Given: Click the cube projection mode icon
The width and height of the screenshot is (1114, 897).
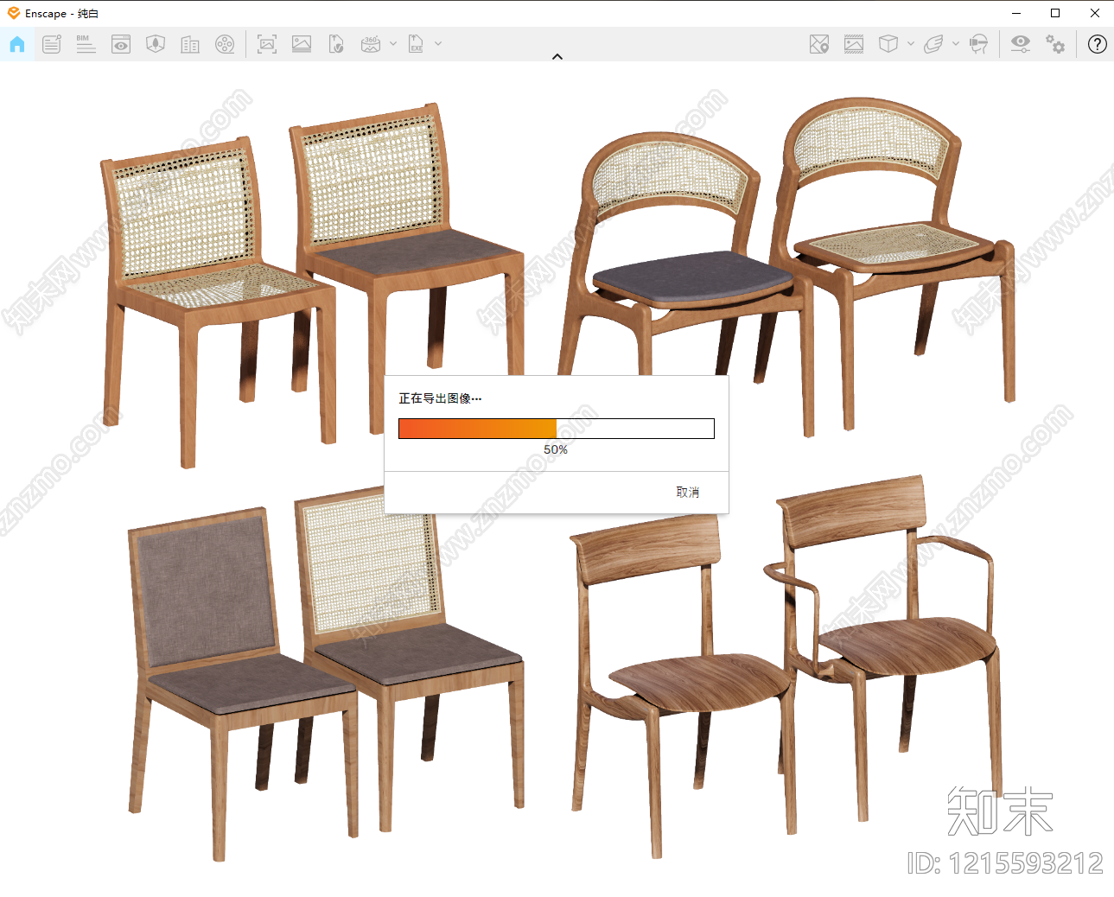Looking at the screenshot, I should point(888,44).
